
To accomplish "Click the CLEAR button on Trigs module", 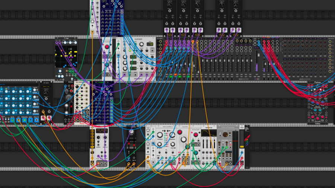I will pyautogui.click(x=60, y=71).
